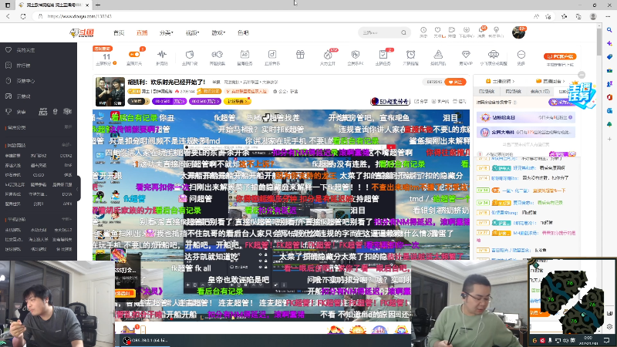Open the AD calendar task icon
Viewport: 617px width, 347px height.
[x=244, y=54]
